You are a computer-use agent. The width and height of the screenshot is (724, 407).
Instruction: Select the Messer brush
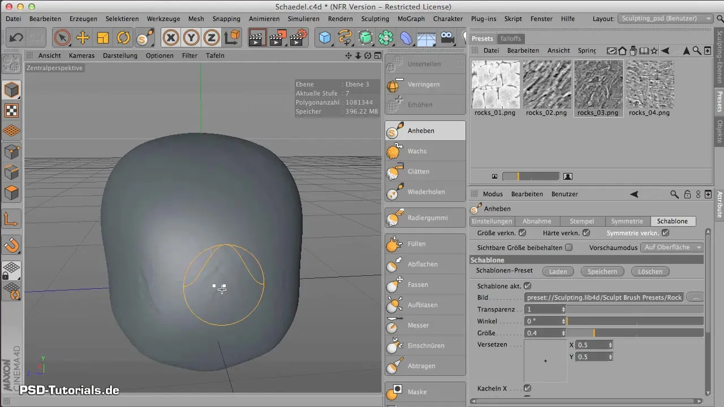pos(425,325)
